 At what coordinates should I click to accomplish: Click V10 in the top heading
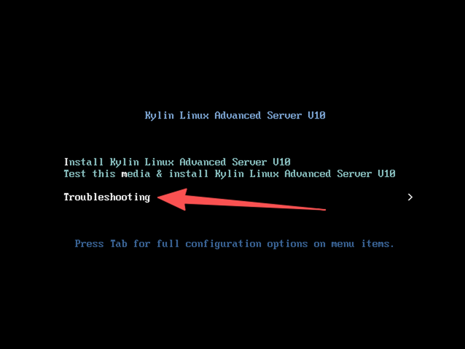(x=316, y=115)
